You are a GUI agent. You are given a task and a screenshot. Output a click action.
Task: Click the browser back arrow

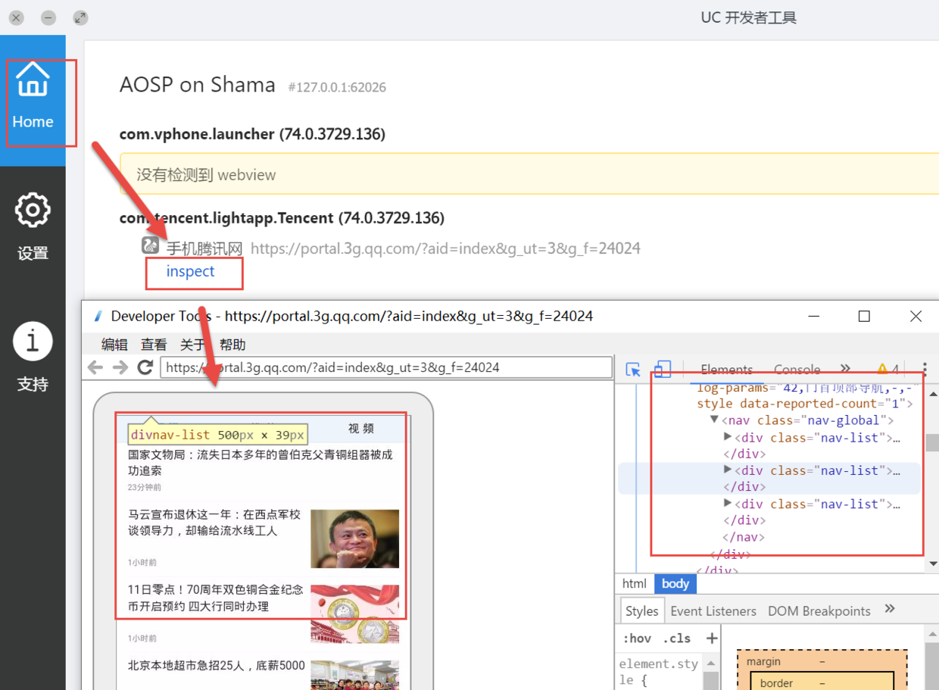pyautogui.click(x=95, y=368)
